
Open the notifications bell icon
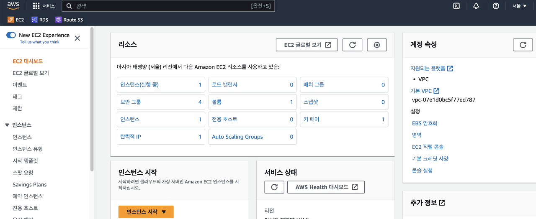[x=476, y=6]
